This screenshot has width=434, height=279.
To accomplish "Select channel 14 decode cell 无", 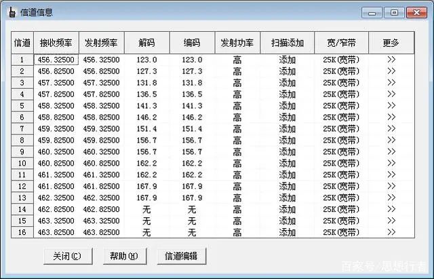I will pos(147,209).
